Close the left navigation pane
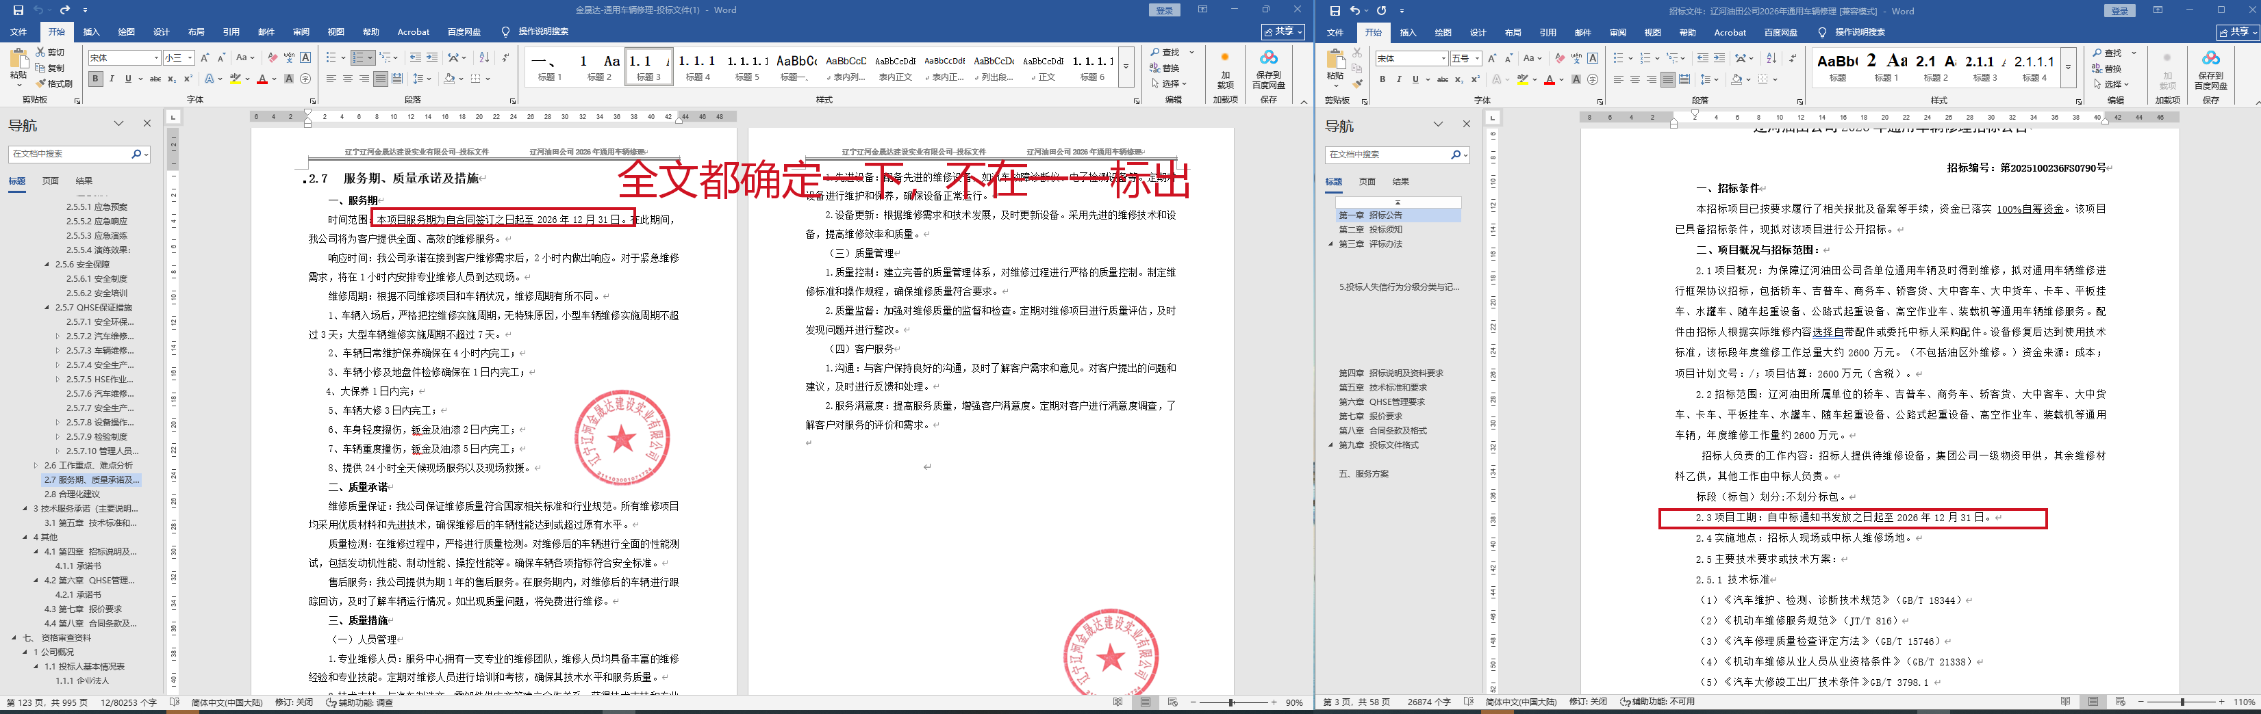Viewport: 2261px width, 714px height. 147,124
